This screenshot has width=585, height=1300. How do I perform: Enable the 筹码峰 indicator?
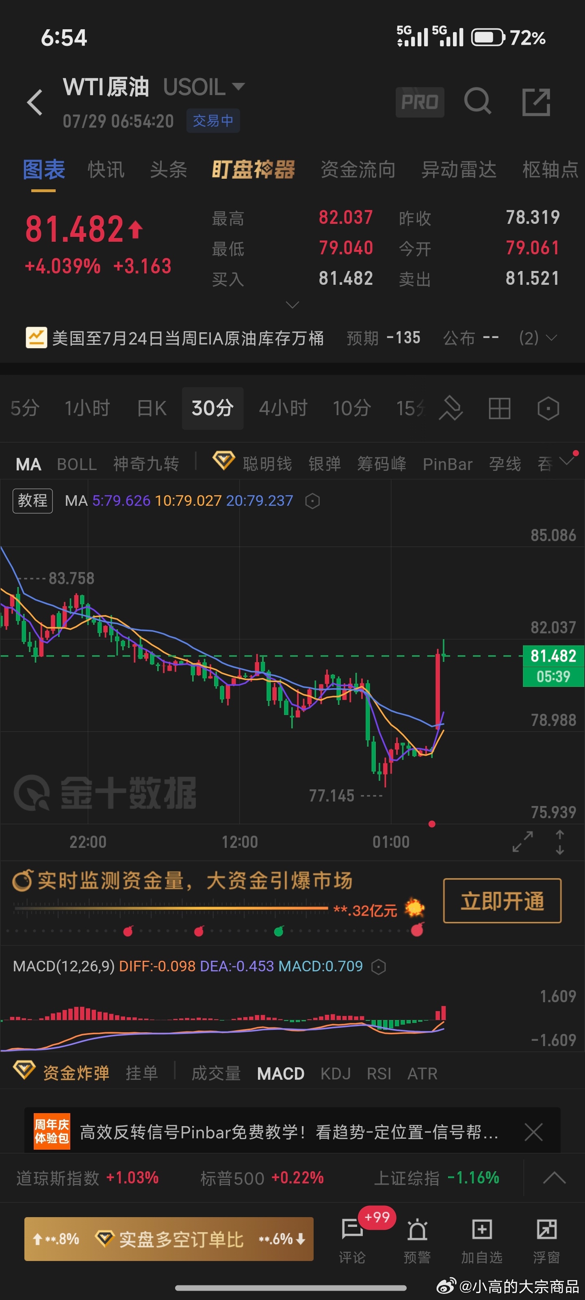381,464
